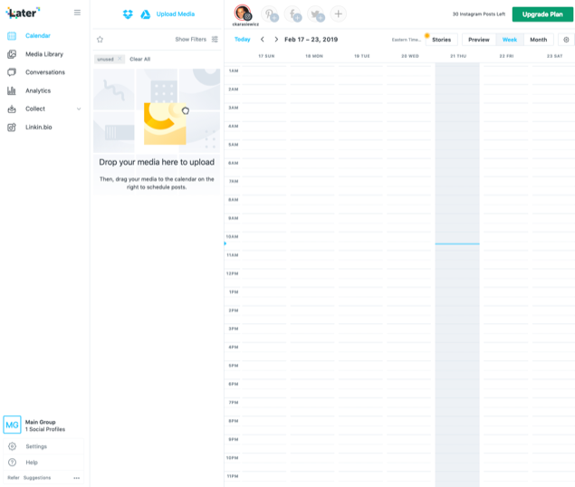Jump to Today in calendar
Screen dimensions: 575x487
(243, 39)
